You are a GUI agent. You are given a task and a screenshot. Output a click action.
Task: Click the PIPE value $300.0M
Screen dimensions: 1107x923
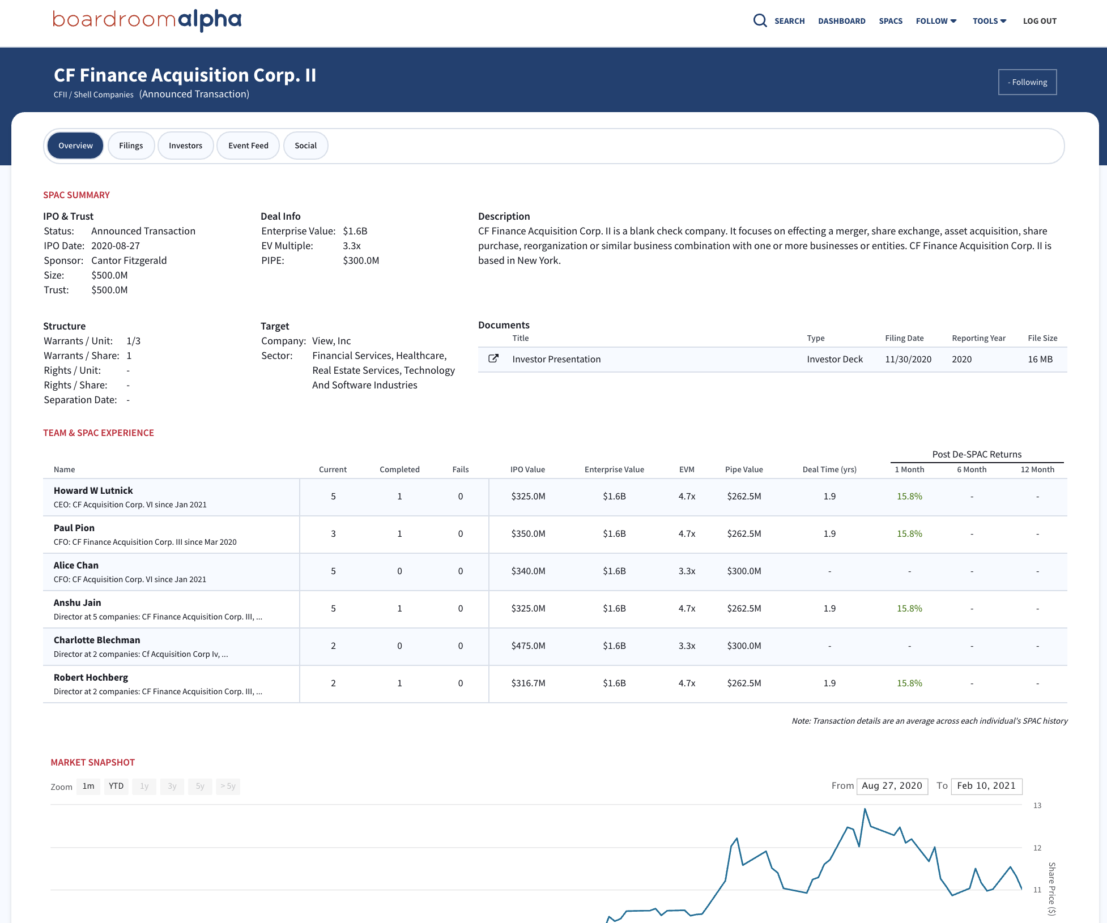(361, 260)
